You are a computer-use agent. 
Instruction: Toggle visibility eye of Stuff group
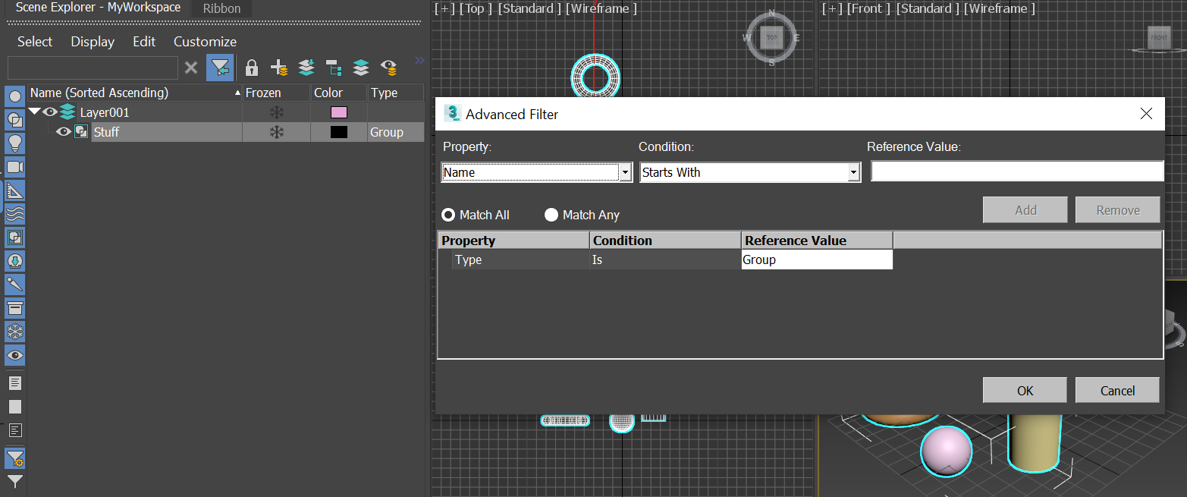click(x=64, y=132)
